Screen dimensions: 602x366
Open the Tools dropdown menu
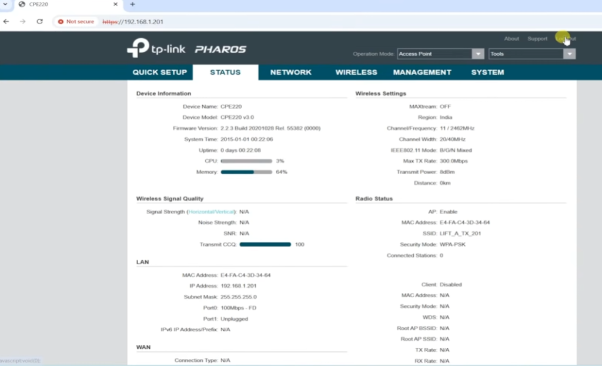568,54
